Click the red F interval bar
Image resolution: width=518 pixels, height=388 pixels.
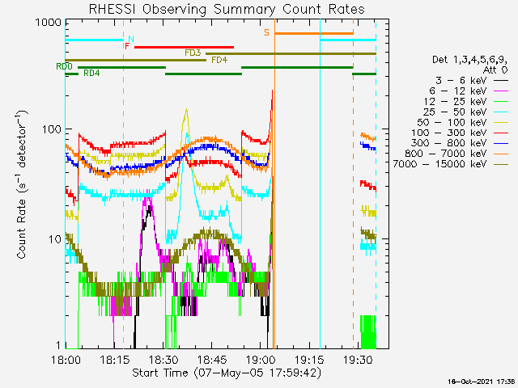[184, 47]
